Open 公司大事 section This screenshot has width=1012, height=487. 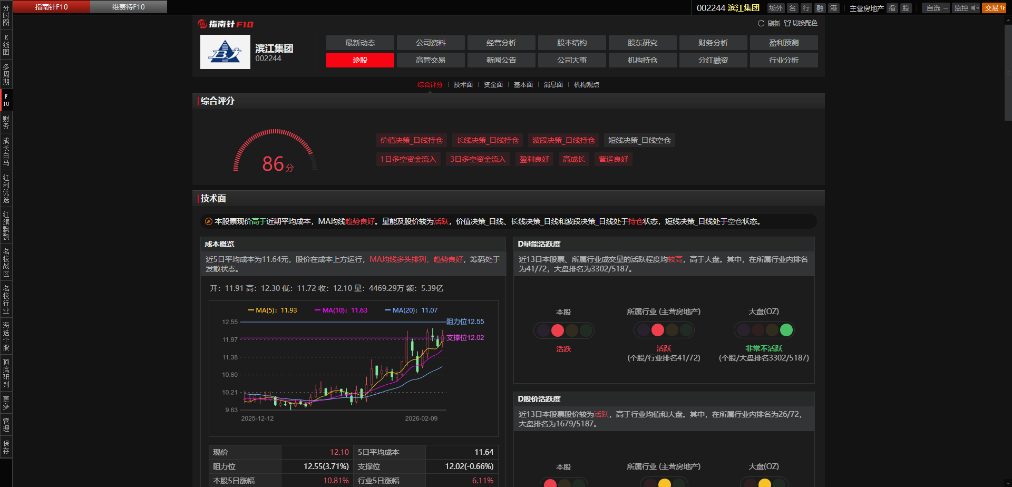tap(572, 60)
